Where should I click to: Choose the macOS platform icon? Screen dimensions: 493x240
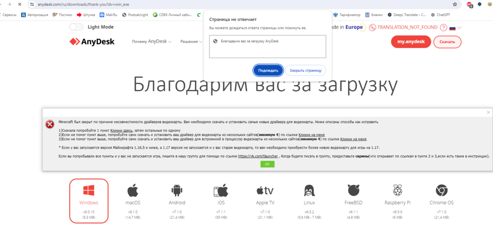tap(133, 190)
